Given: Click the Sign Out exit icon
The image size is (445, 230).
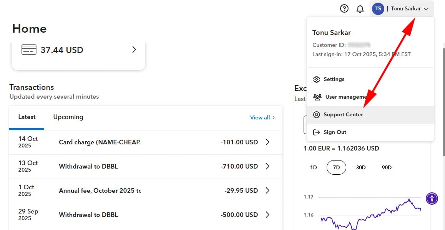Looking at the screenshot, I should [x=316, y=132].
